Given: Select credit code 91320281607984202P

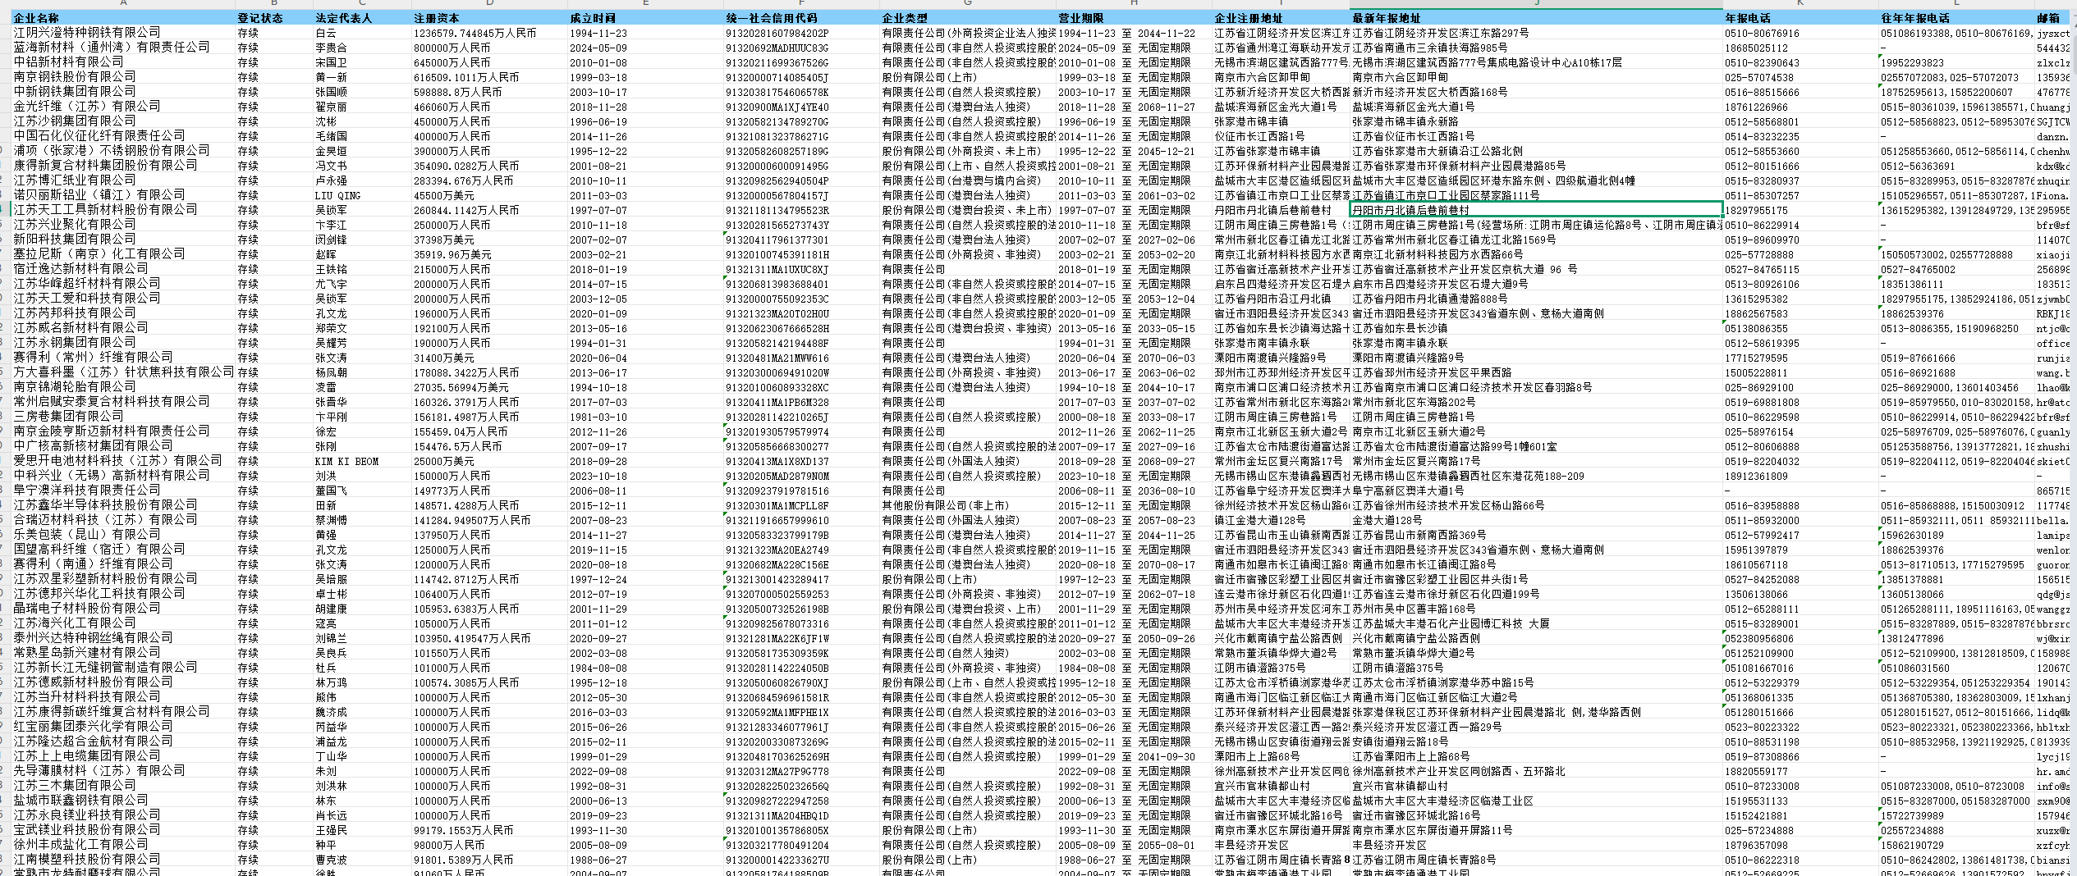Looking at the screenshot, I should click(777, 33).
